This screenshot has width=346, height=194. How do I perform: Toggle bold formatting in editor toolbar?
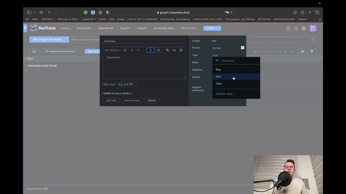[x=125, y=50]
